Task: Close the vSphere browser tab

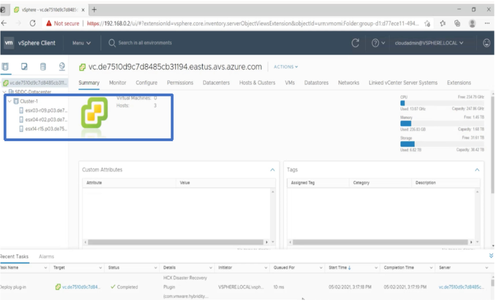Action: [x=83, y=10]
